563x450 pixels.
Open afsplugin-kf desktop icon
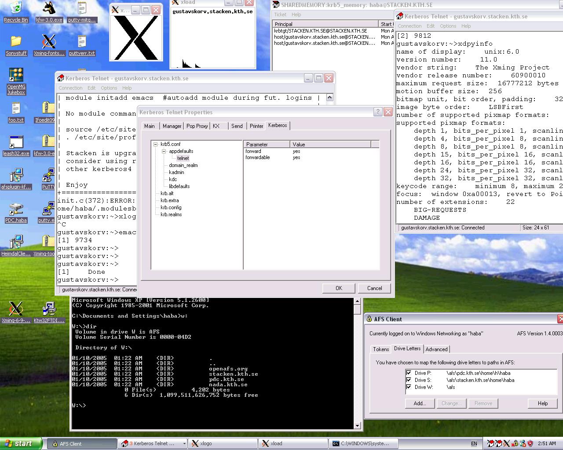16,179
